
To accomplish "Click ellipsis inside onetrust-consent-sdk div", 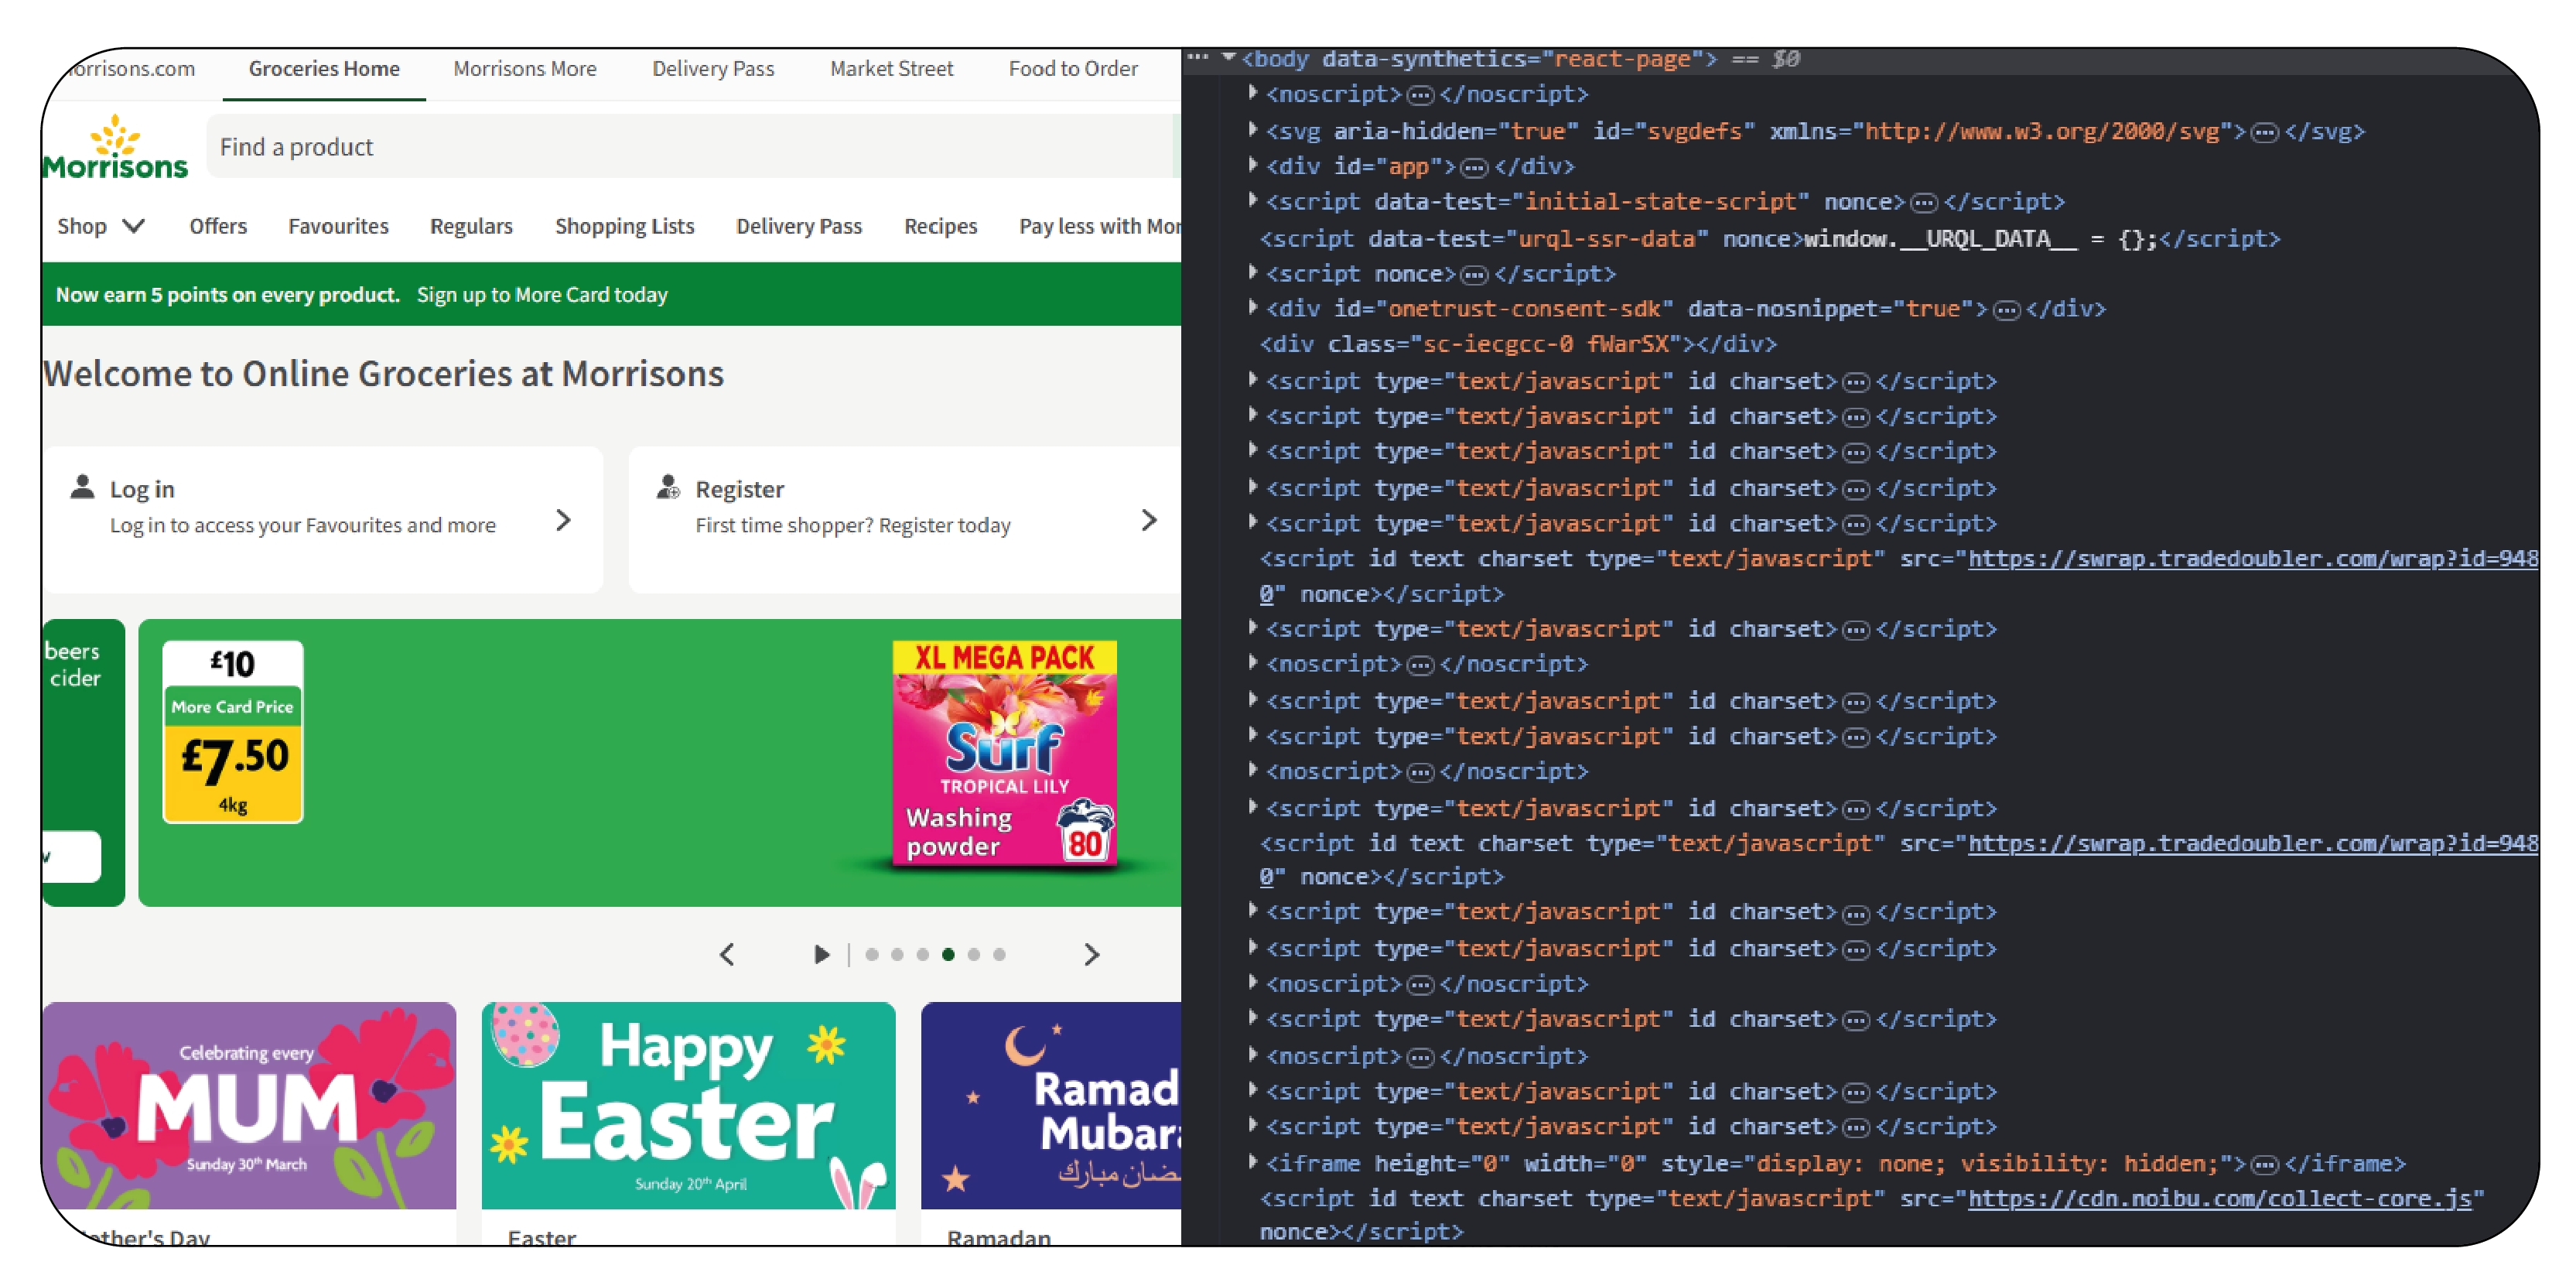I will [2006, 310].
